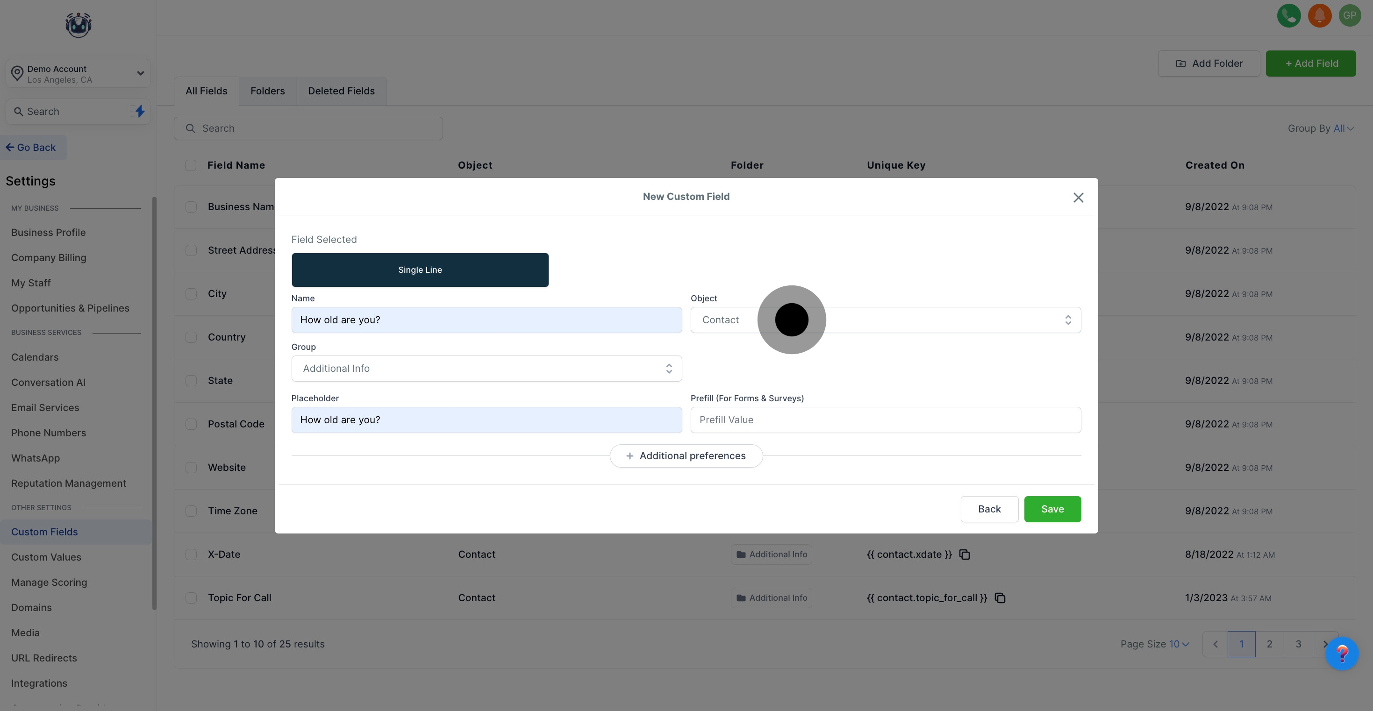Open the orange notifications bell
The height and width of the screenshot is (711, 1373).
tap(1319, 15)
